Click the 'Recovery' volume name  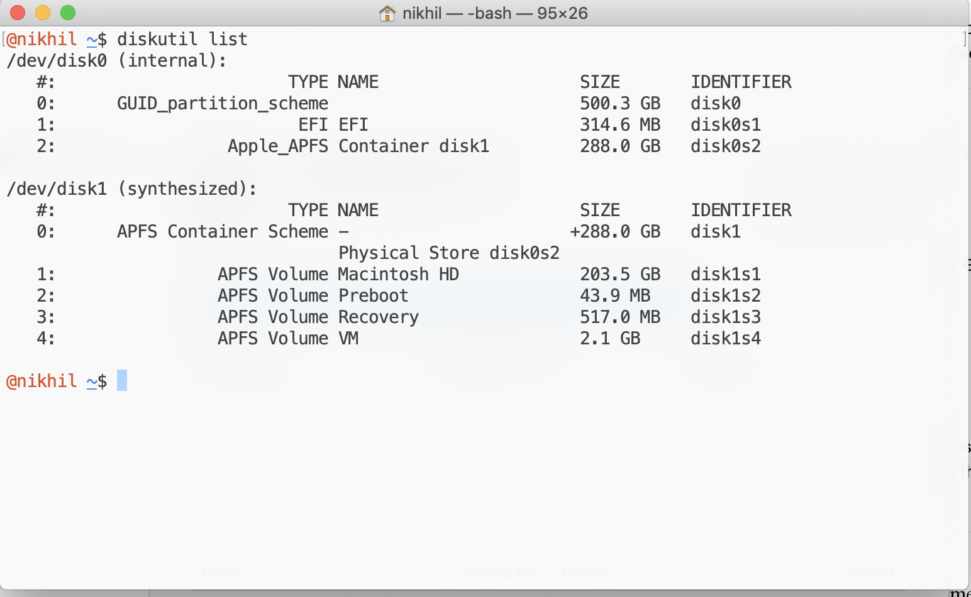tap(379, 317)
